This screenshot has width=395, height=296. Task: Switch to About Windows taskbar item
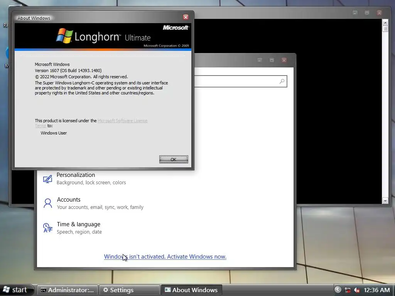(x=191, y=290)
